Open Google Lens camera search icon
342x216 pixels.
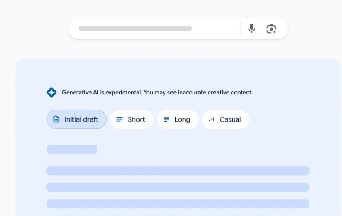click(x=271, y=29)
